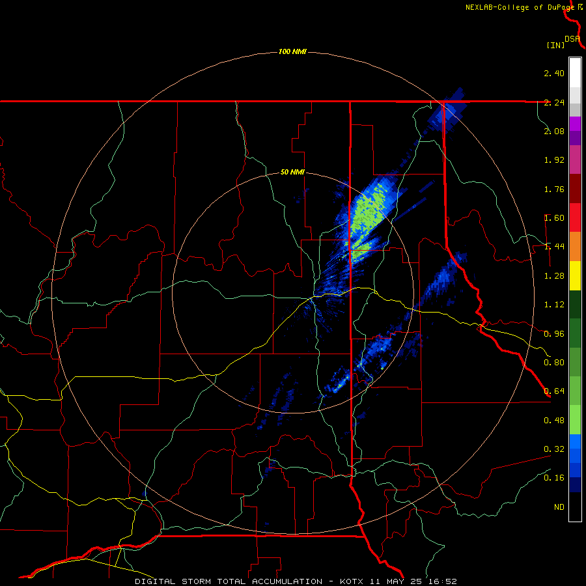
Task: Click the NEXLAB-College of DuPage header text
Action: pyautogui.click(x=520, y=7)
